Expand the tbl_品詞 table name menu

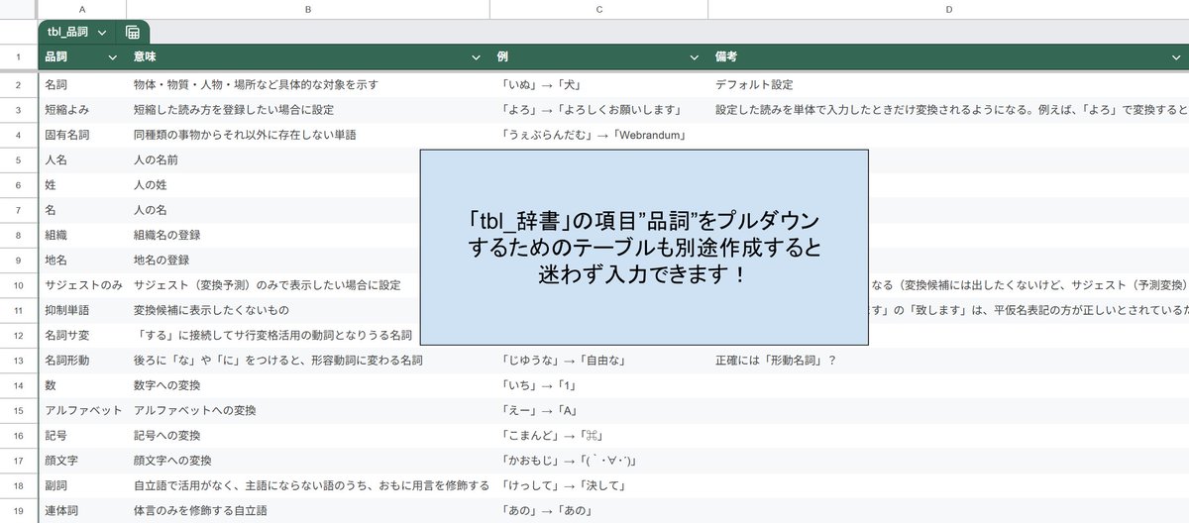coord(102,32)
